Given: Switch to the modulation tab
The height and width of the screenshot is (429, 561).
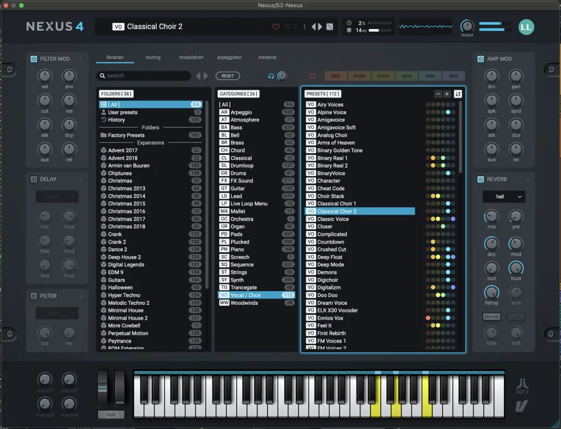Looking at the screenshot, I should pos(191,57).
